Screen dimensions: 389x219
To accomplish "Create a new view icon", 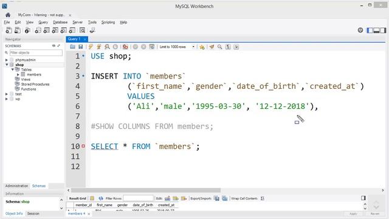I will click(55, 30).
